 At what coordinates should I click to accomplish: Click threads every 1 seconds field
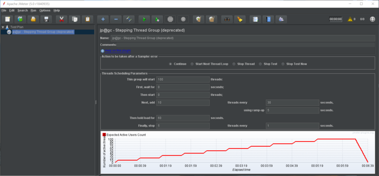click(x=292, y=126)
